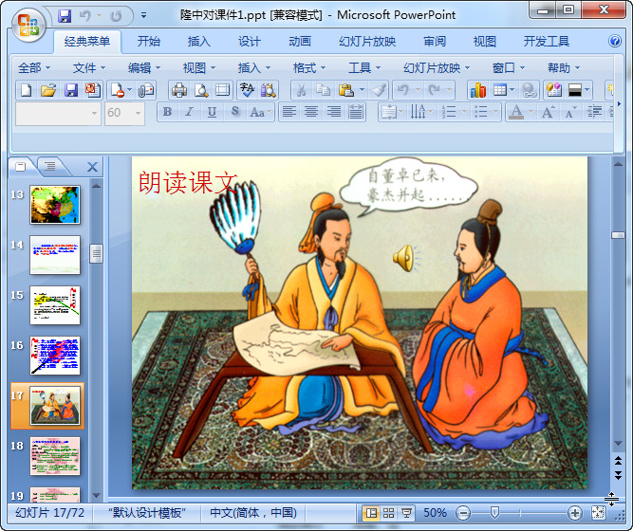Click the save icon in classic toolbar
The image size is (633, 531).
tap(71, 90)
